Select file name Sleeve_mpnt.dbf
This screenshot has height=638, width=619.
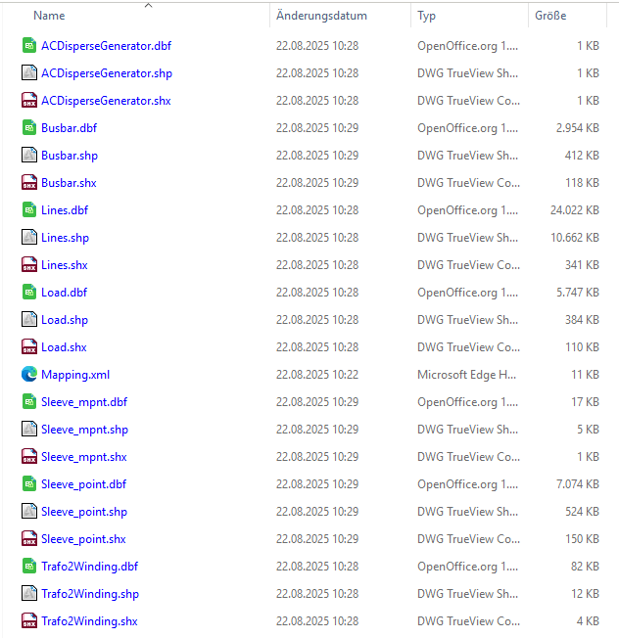point(84,402)
